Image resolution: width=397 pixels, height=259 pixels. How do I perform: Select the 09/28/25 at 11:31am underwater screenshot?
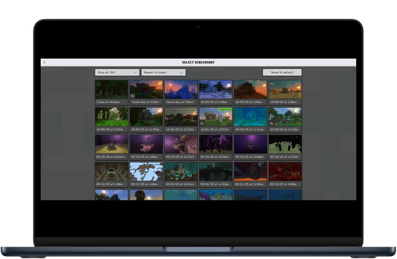(x=250, y=120)
